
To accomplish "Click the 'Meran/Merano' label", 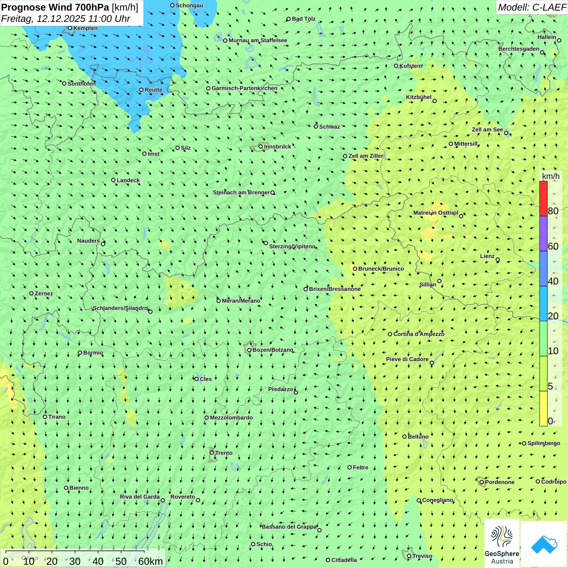I will (x=241, y=301).
